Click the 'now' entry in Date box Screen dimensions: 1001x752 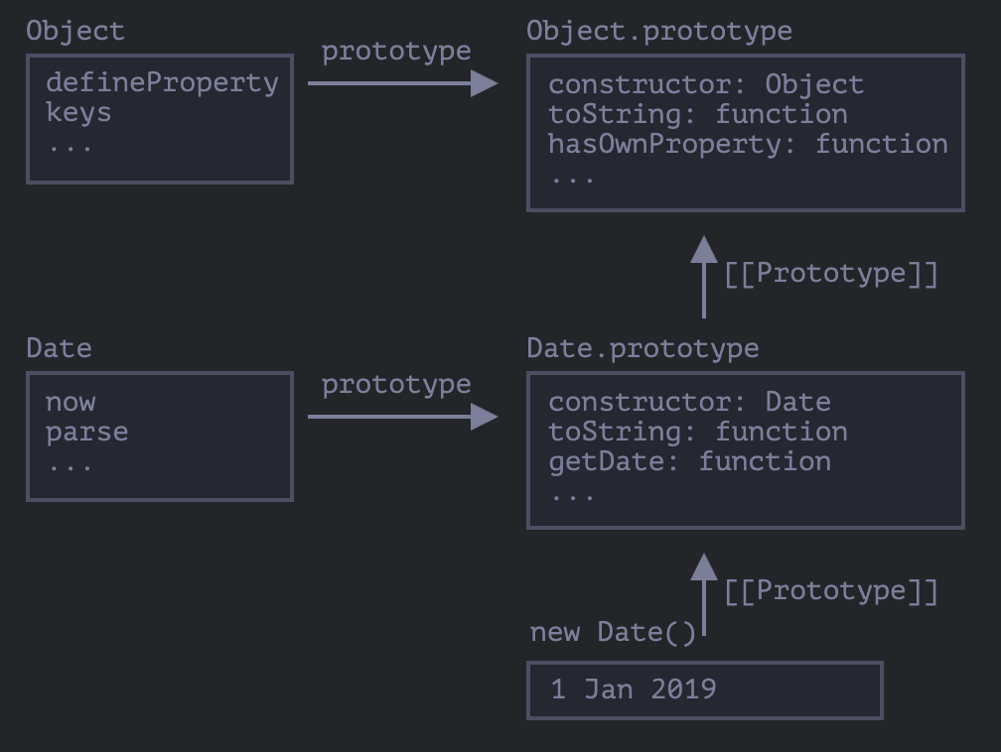tap(71, 402)
